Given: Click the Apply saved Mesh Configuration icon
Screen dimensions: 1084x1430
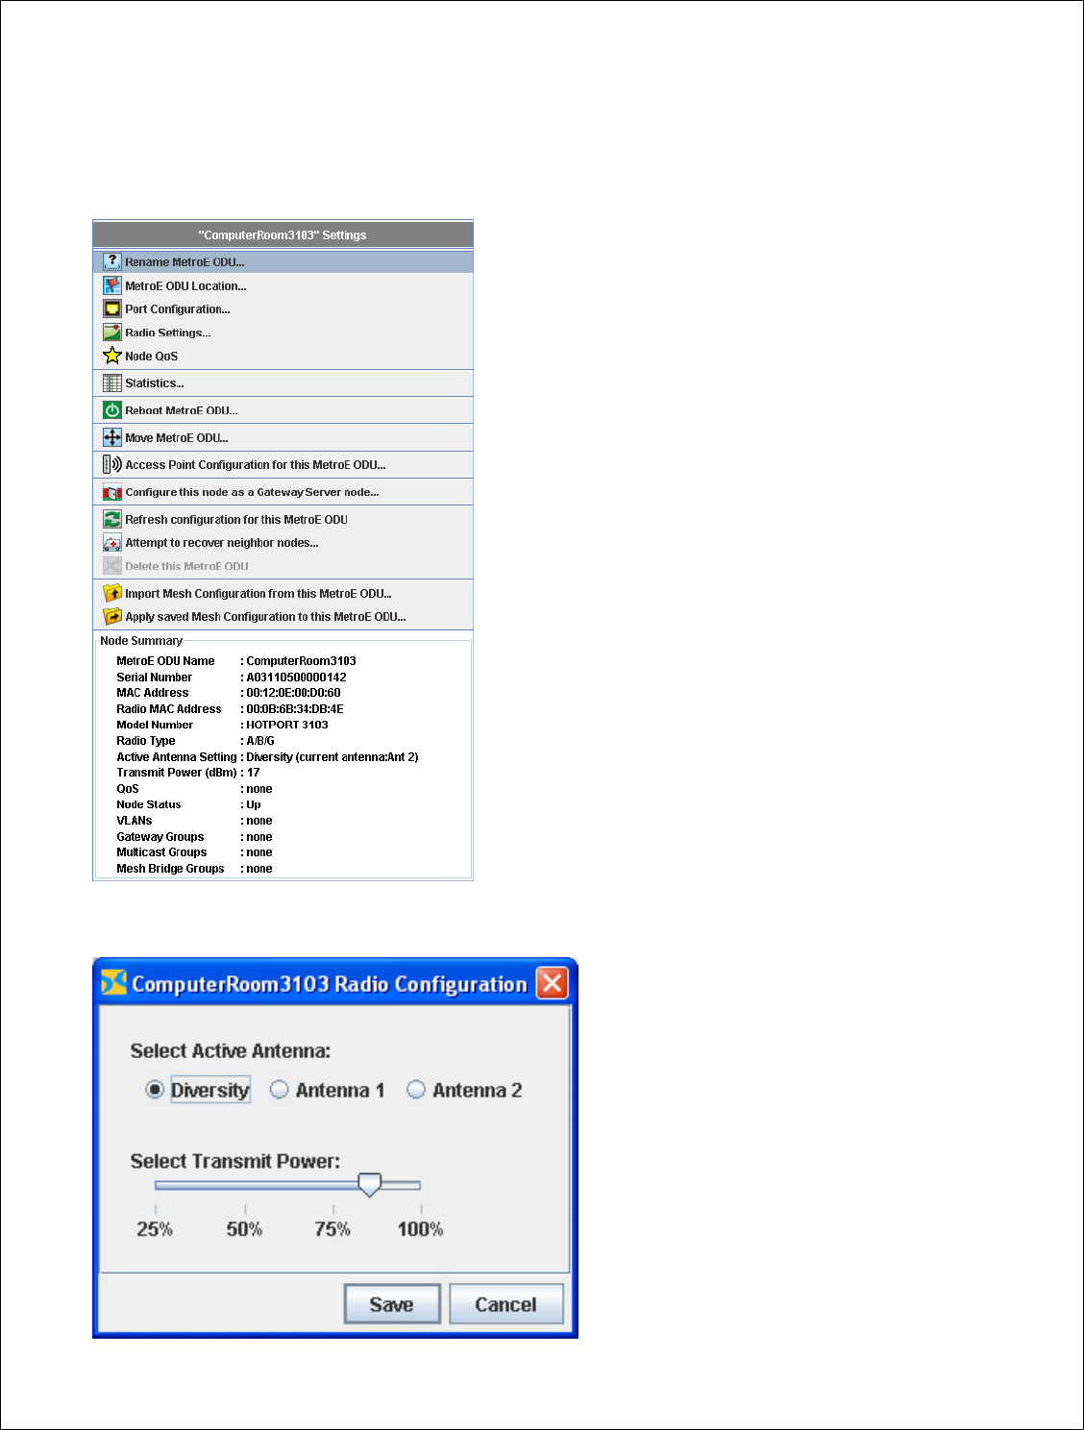Looking at the screenshot, I should [112, 617].
